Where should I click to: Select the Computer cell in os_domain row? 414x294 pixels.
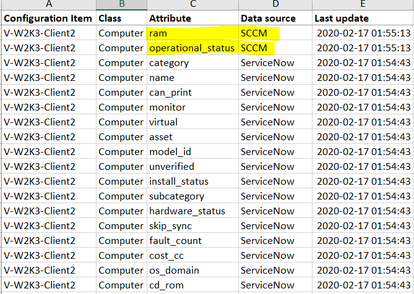[x=121, y=271]
